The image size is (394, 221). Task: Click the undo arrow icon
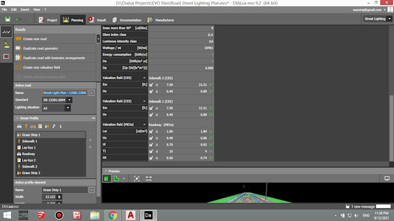click(19, 20)
